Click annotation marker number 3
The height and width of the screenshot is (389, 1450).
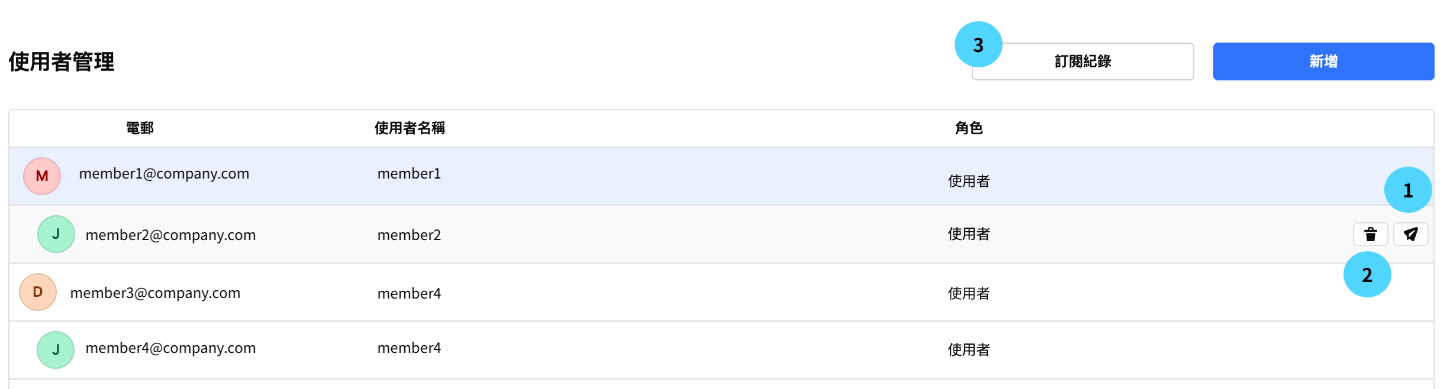tap(978, 44)
